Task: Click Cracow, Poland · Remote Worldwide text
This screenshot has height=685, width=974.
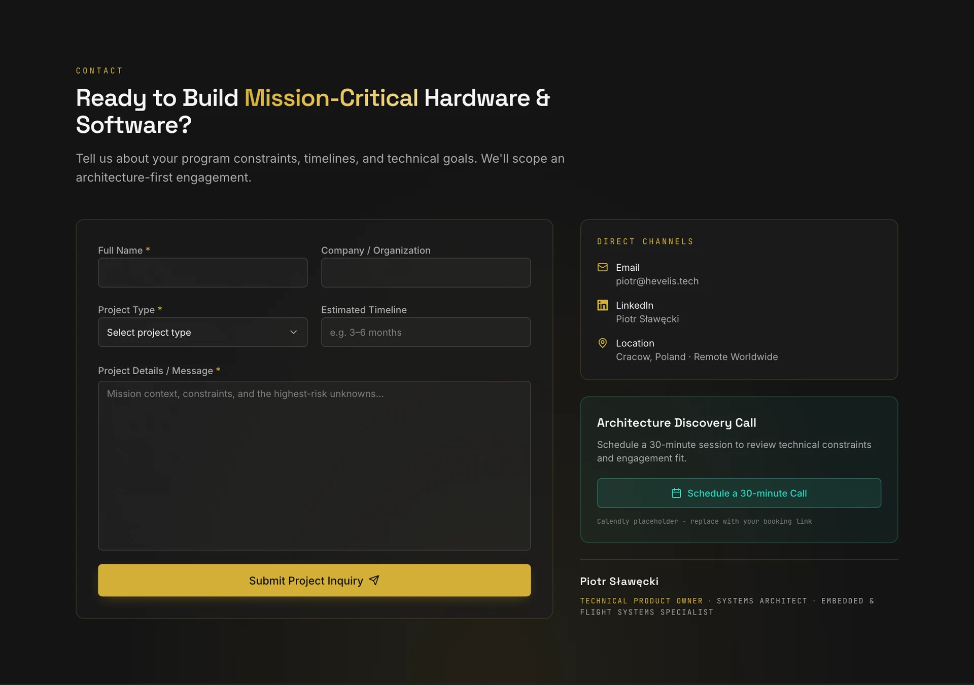Action: click(x=697, y=357)
